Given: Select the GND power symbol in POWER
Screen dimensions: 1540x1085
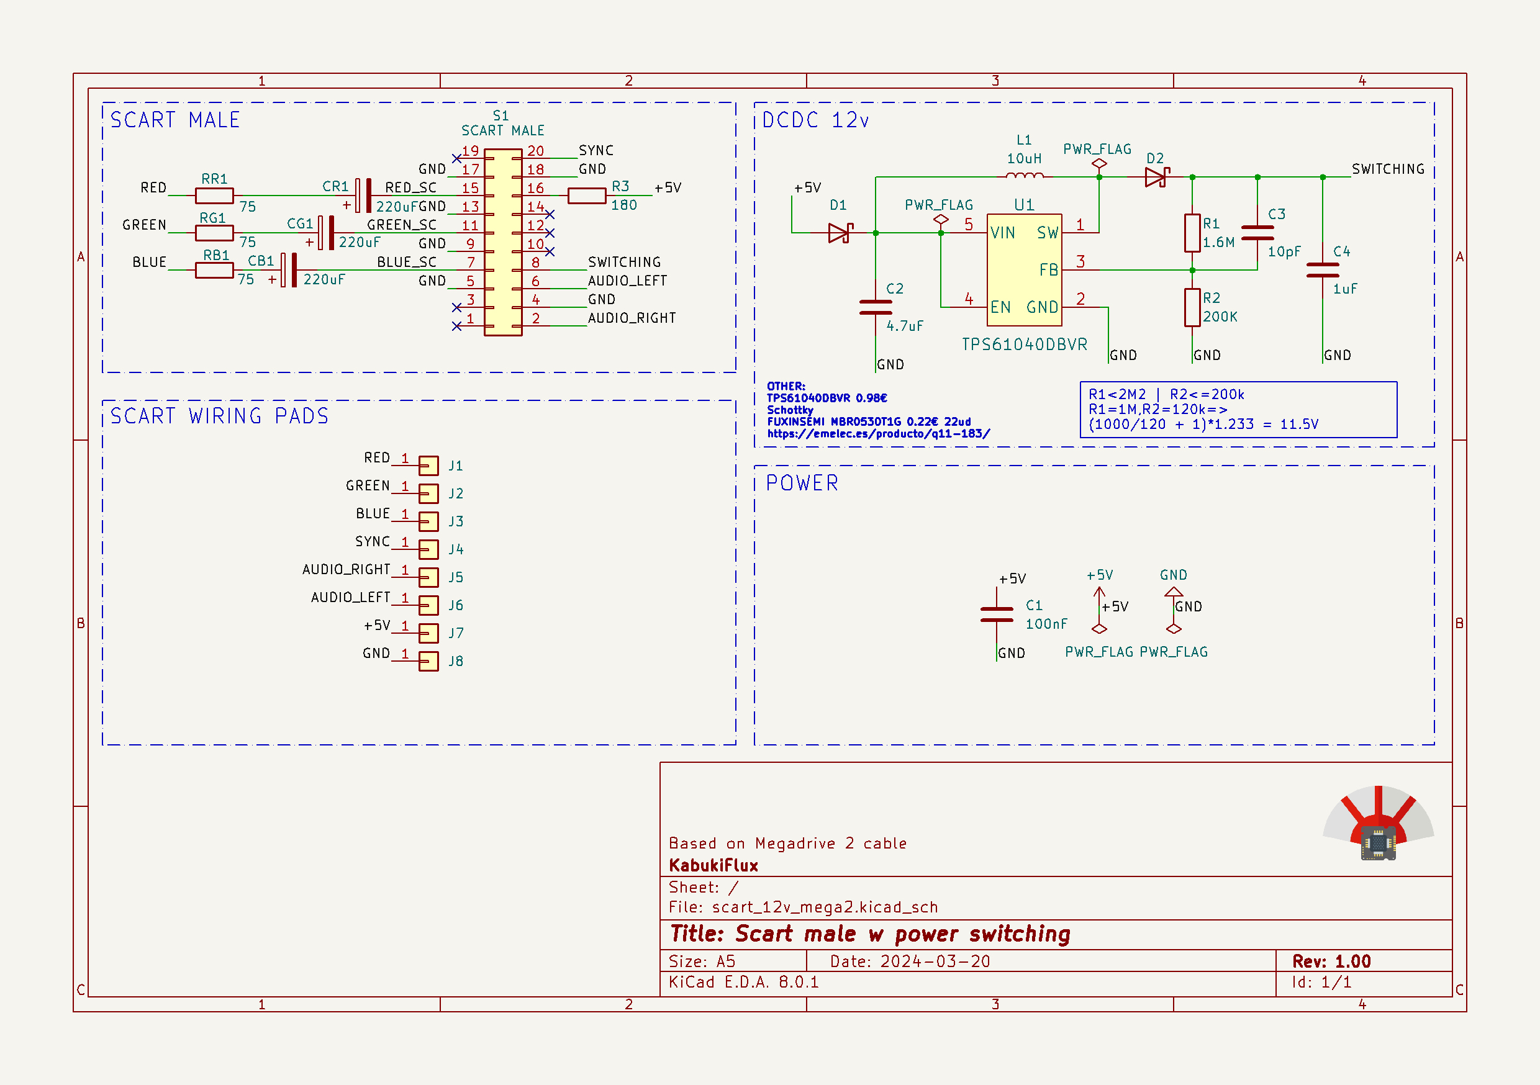Looking at the screenshot, I should pos(1174,593).
